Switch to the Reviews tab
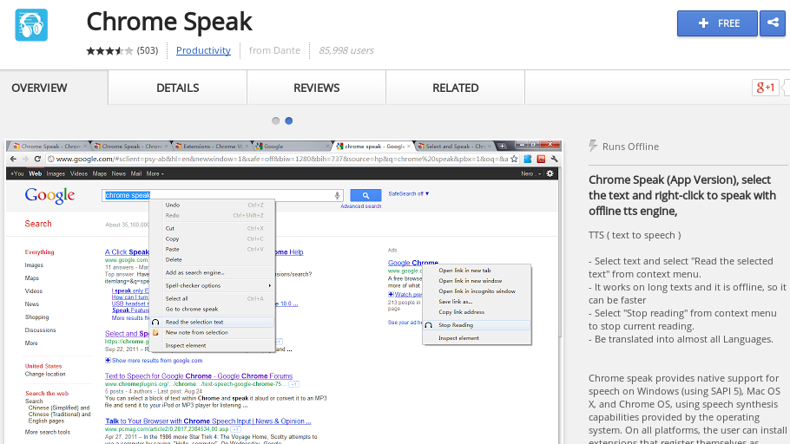Viewport: 790px width, 444px height. point(316,88)
